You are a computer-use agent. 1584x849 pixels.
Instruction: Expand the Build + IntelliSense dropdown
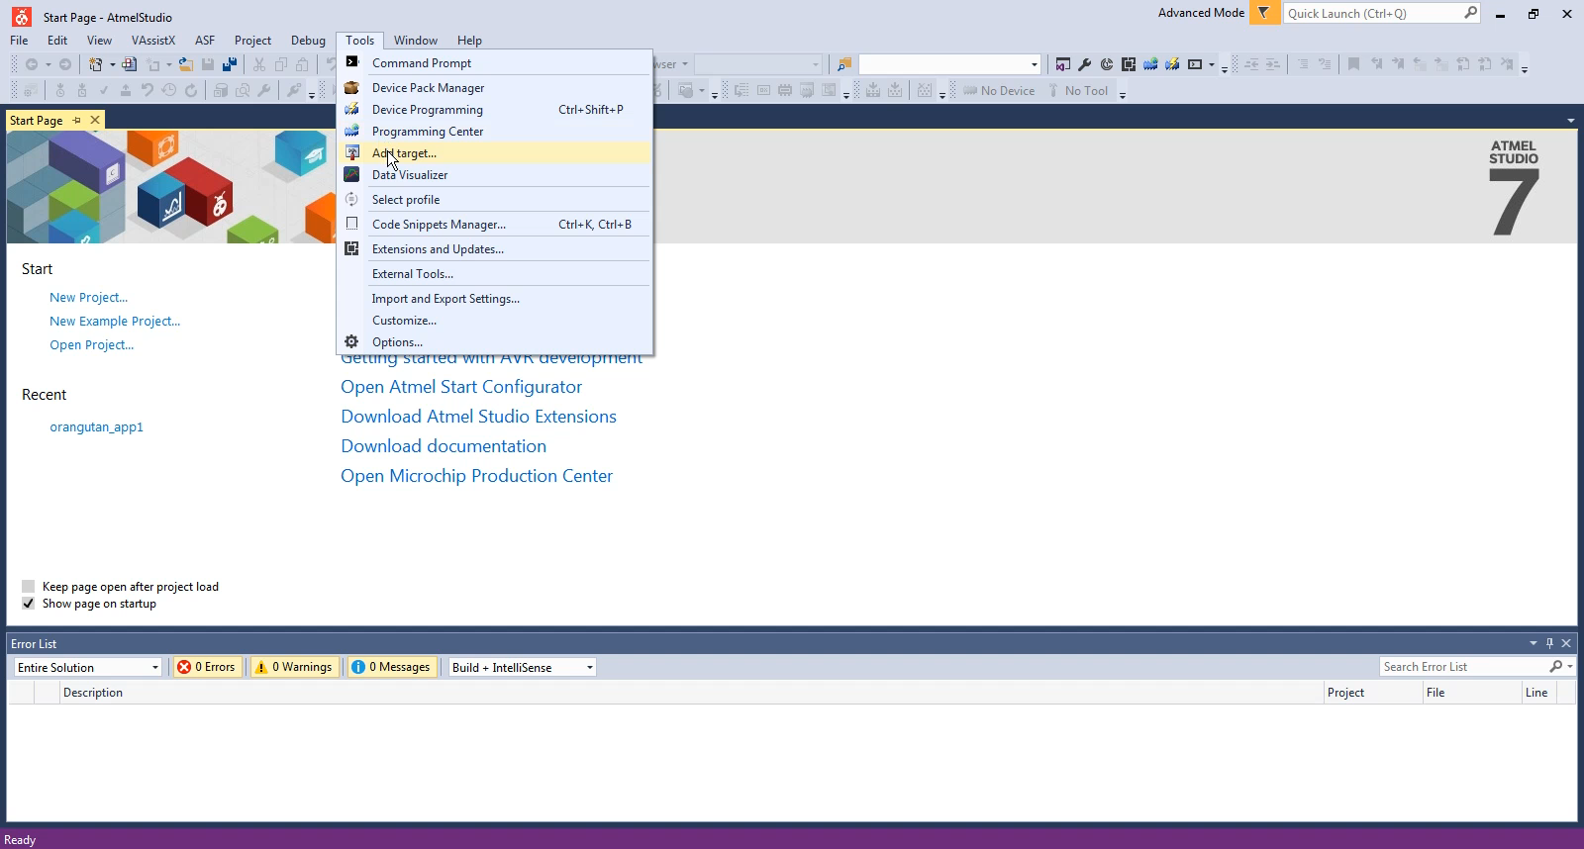pyautogui.click(x=589, y=667)
